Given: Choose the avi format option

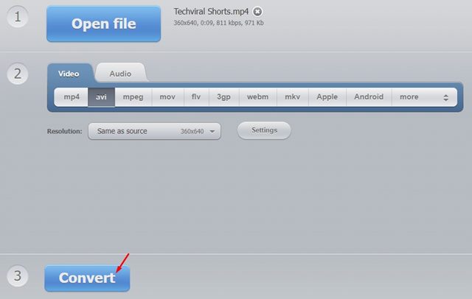Looking at the screenshot, I should click(101, 97).
